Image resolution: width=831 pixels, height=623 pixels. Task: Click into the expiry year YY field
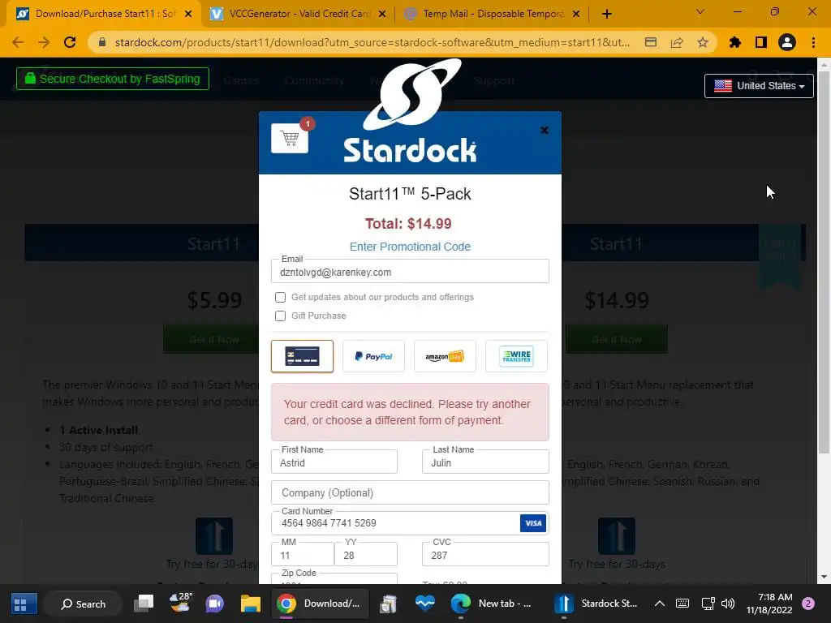pyautogui.click(x=366, y=555)
